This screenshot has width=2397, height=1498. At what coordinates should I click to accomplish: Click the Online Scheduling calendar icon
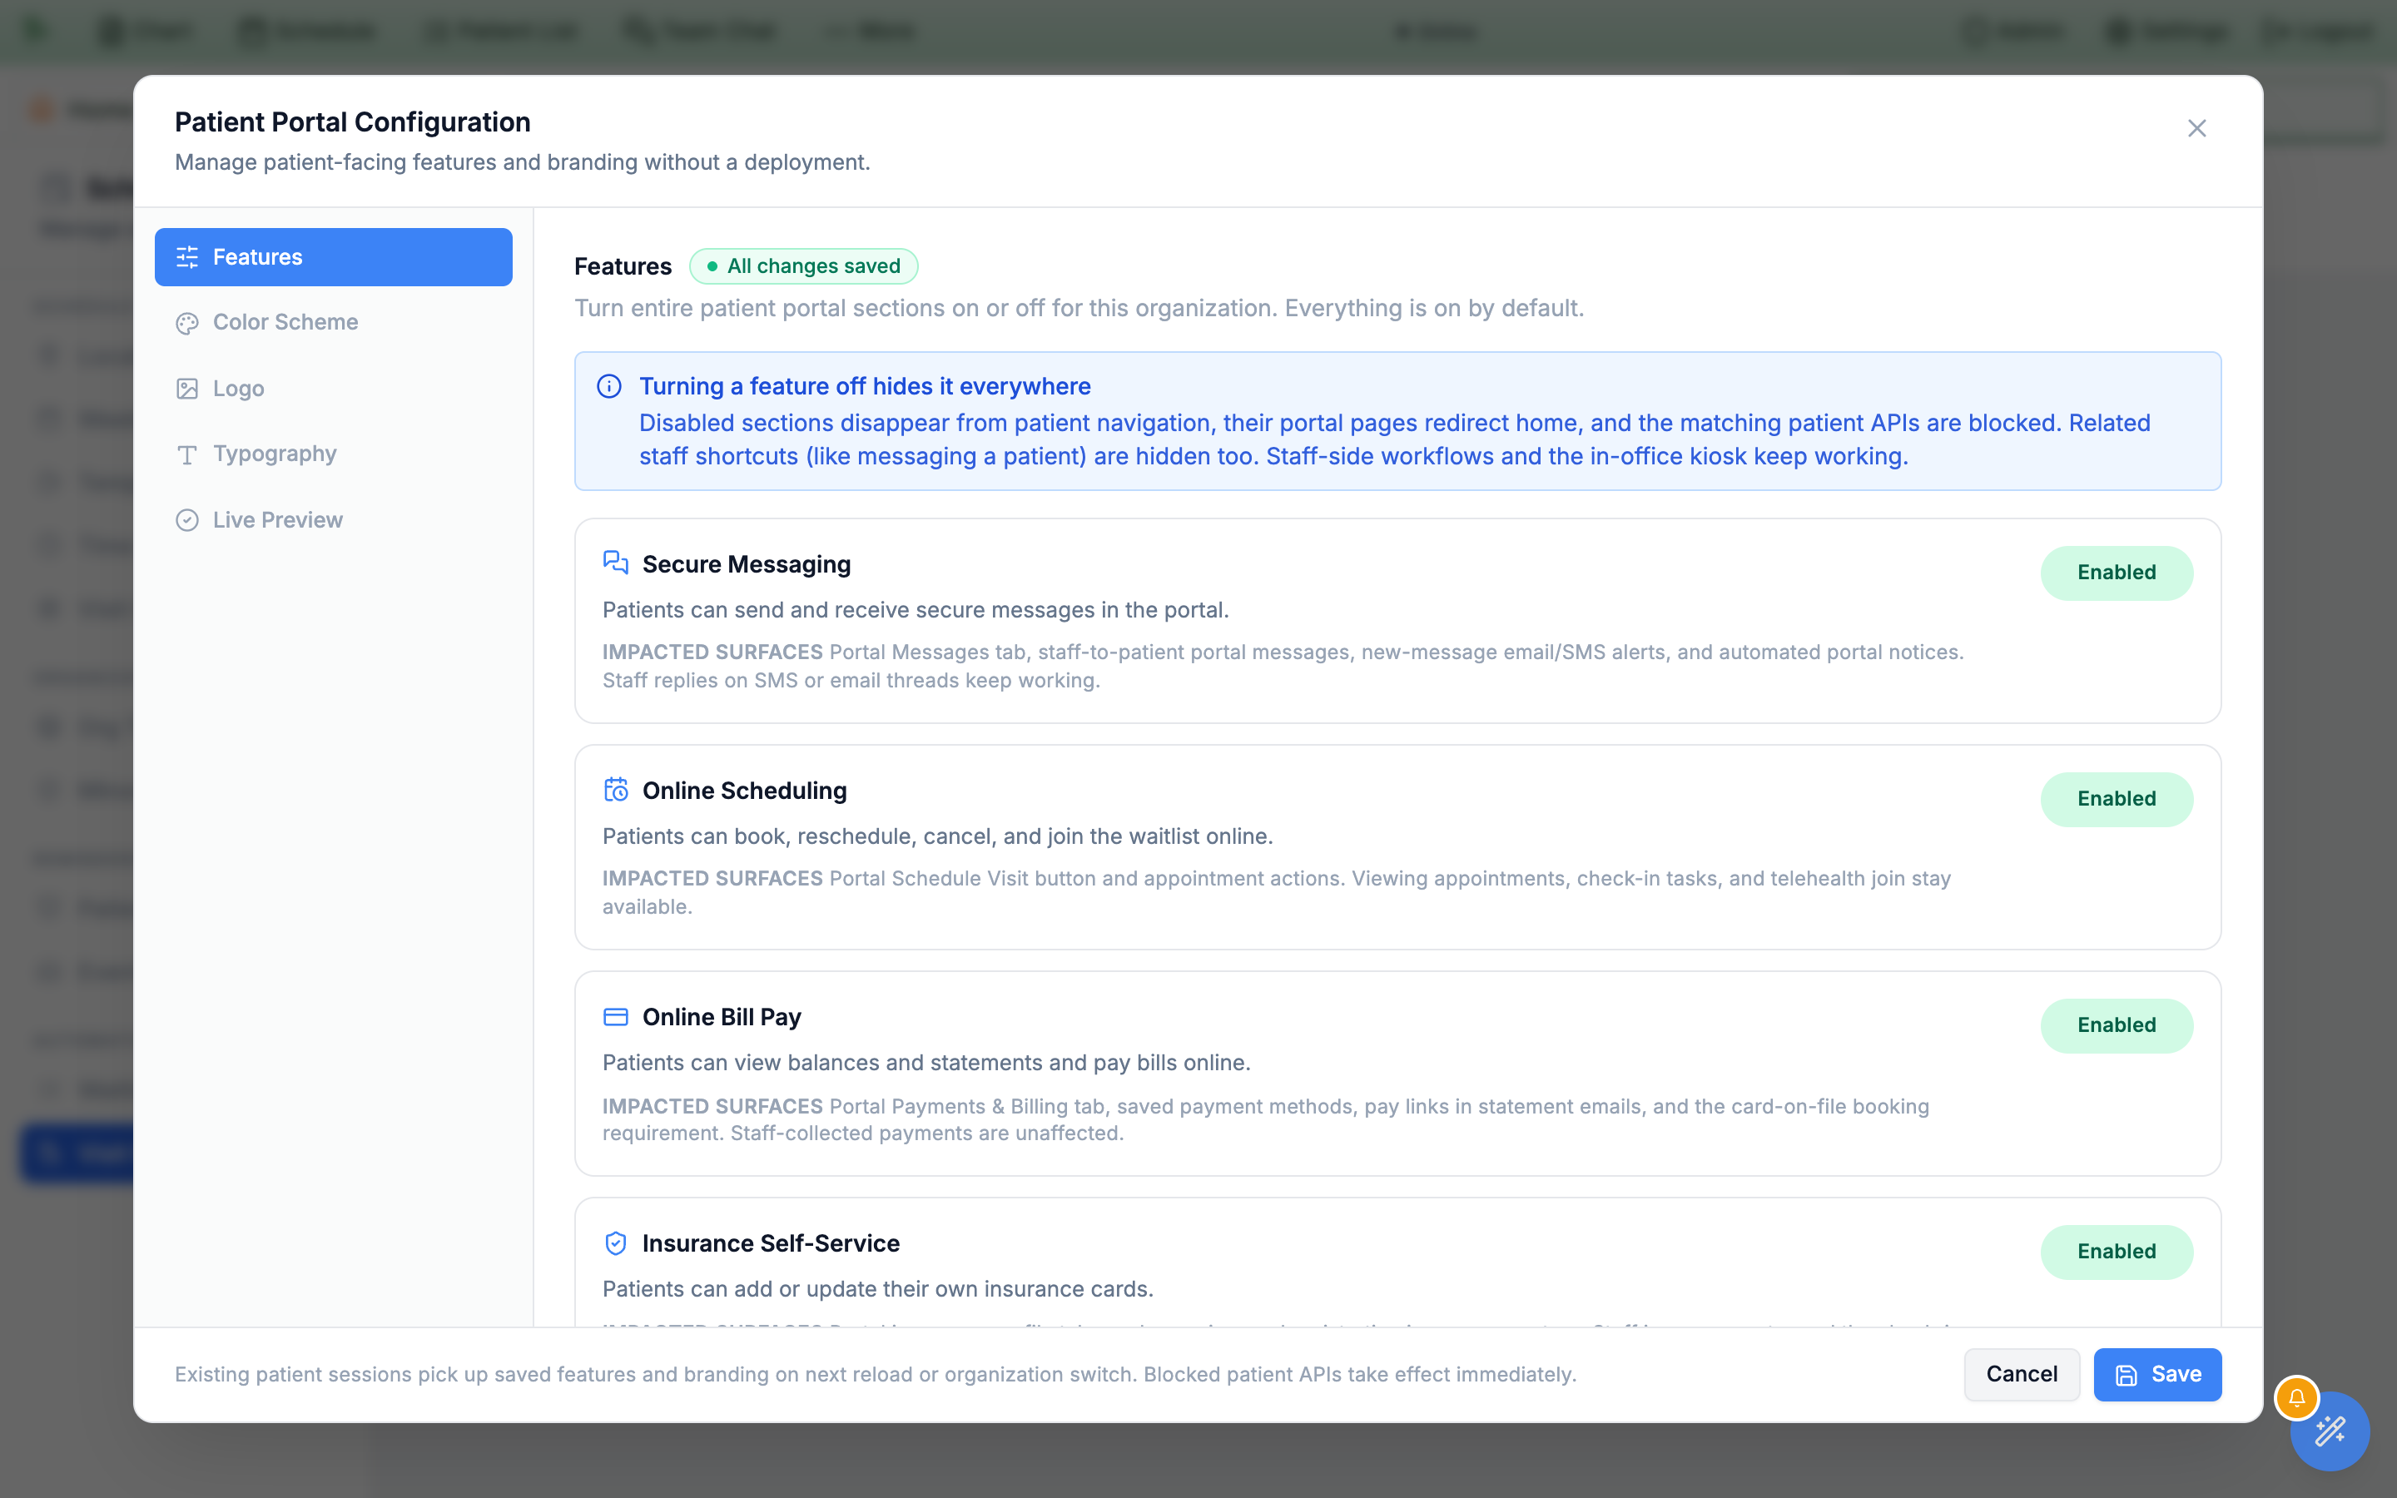tap(615, 790)
